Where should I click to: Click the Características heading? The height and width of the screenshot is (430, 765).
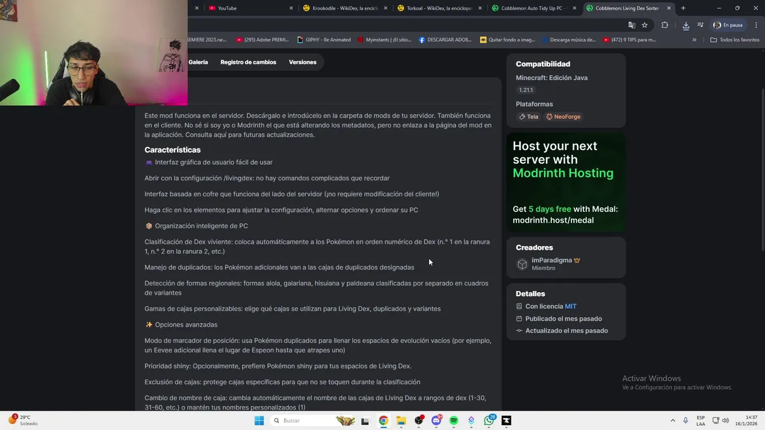(x=172, y=150)
